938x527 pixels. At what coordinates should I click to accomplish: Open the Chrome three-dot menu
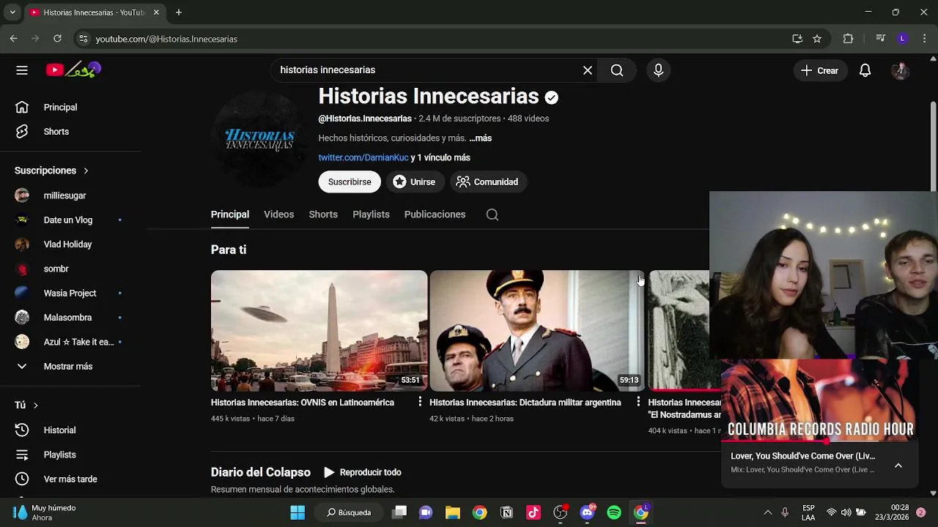[x=925, y=39]
